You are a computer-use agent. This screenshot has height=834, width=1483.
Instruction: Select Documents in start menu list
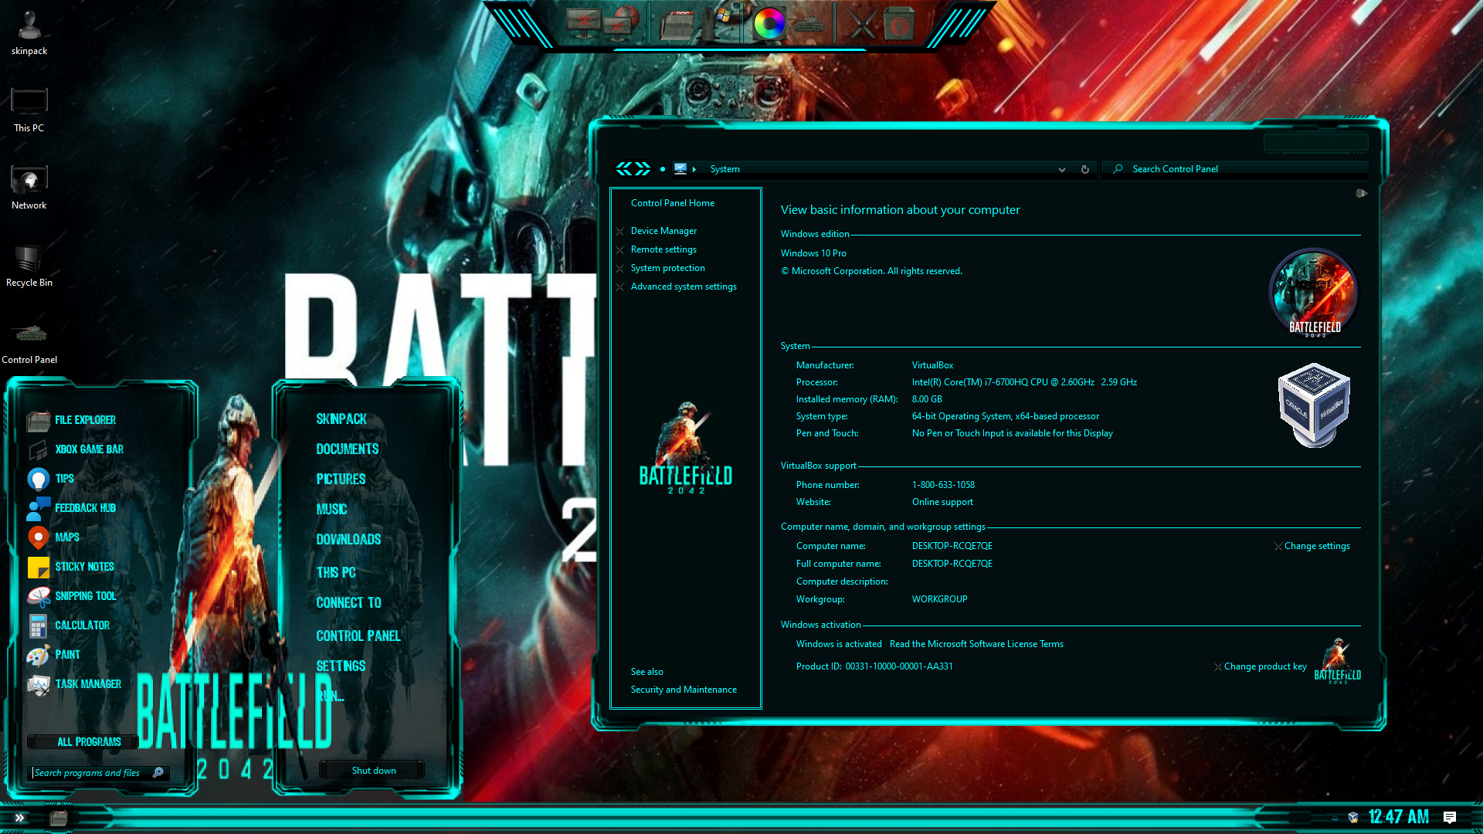pos(348,449)
